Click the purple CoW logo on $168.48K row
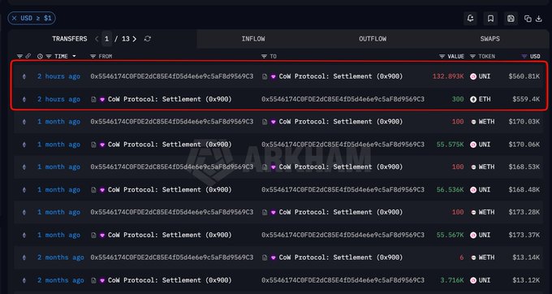The height and width of the screenshot is (294, 552). point(102,190)
